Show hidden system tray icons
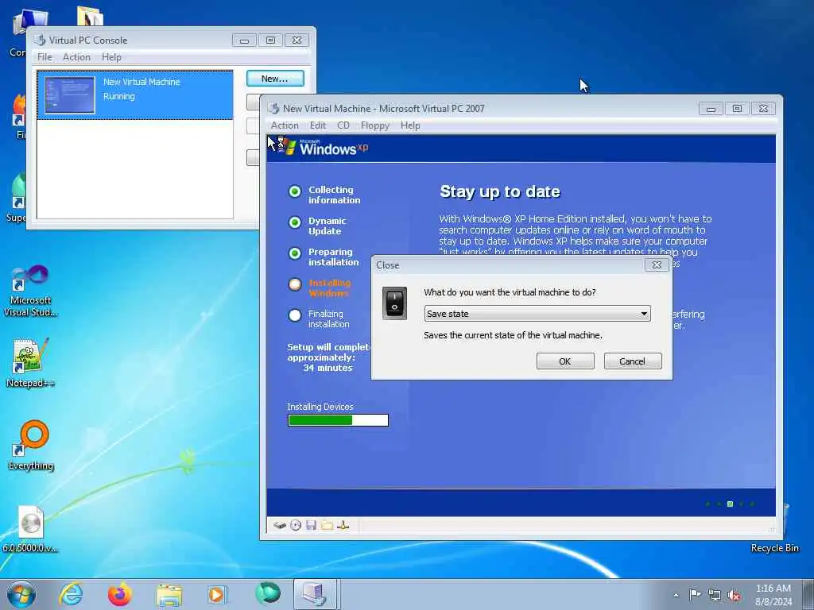814x610 pixels. pos(676,595)
